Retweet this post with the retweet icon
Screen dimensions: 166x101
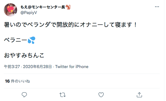(62, 95)
